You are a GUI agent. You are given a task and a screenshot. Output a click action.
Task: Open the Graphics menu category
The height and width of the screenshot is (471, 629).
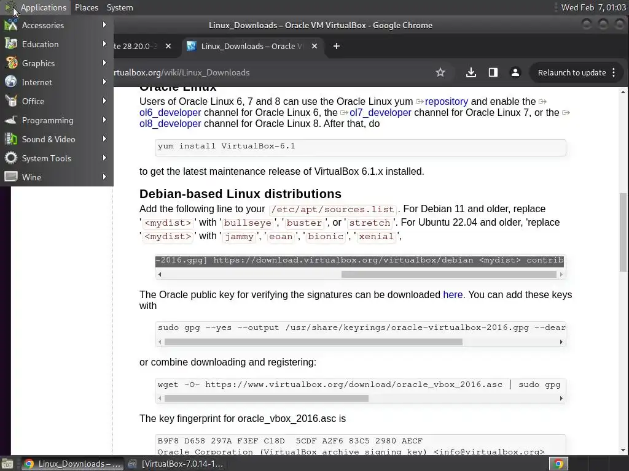point(57,63)
